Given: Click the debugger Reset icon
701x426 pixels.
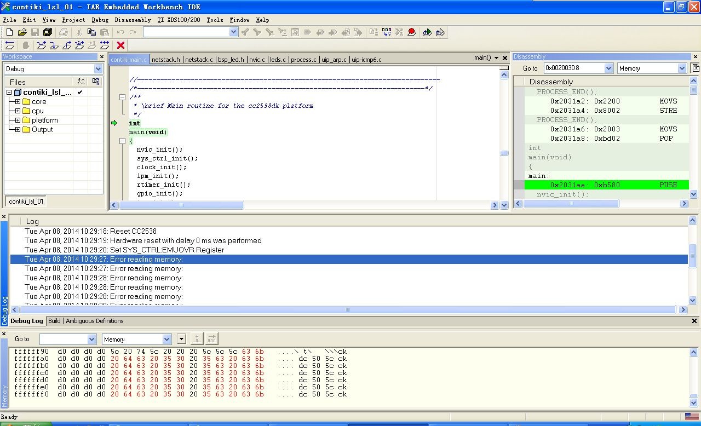Looking at the screenshot, I should point(9,45).
